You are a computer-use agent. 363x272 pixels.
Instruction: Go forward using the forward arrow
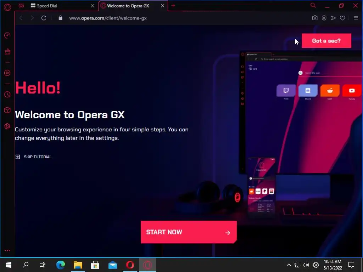click(x=32, y=18)
